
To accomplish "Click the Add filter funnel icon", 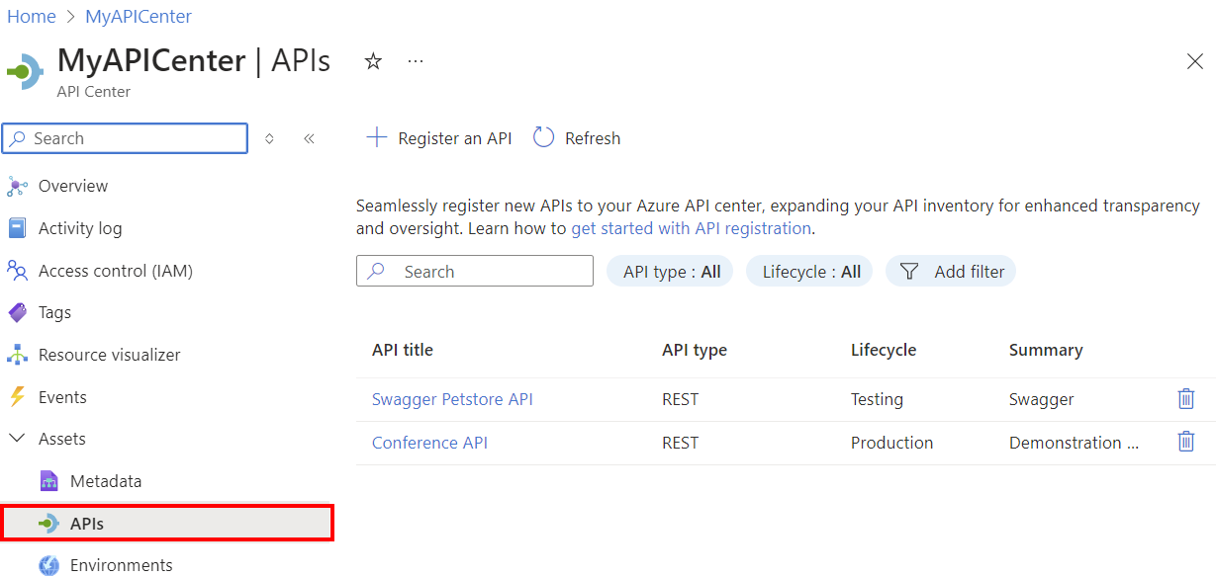I will 909,272.
